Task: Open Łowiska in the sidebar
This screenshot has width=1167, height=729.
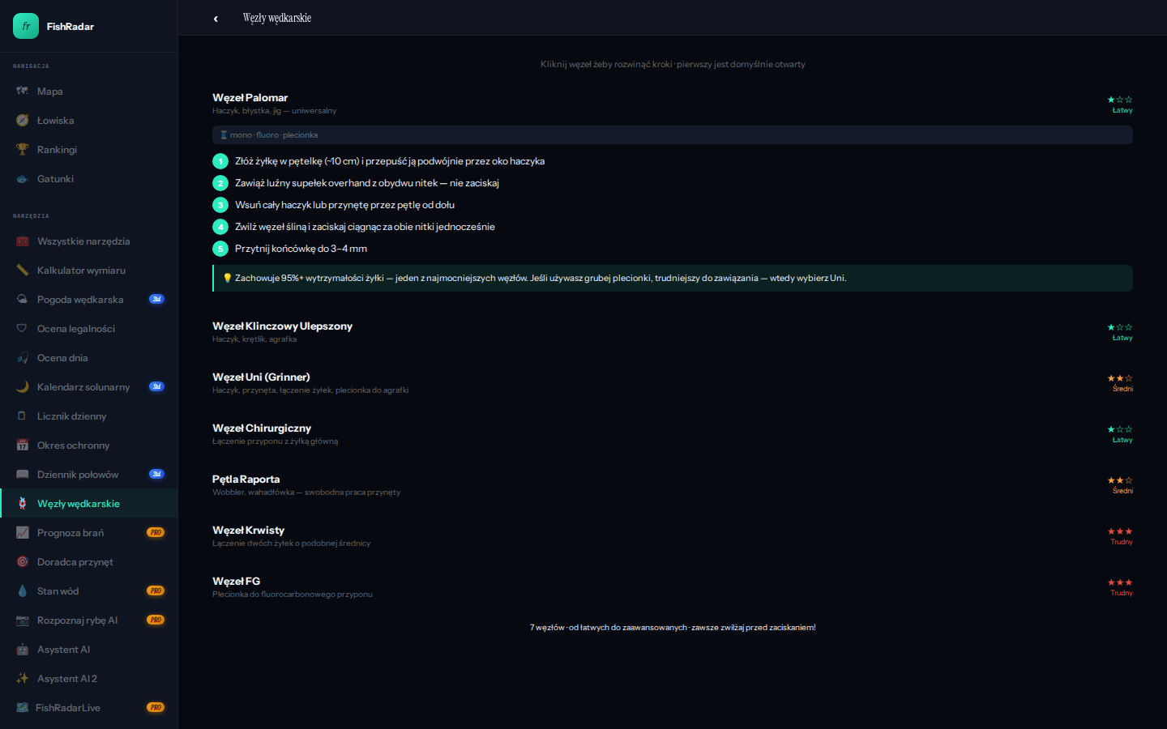Action: [x=55, y=121]
